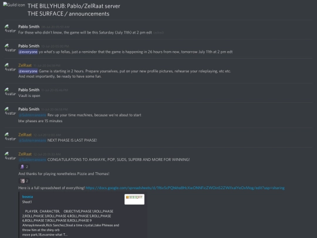317x238 pixels.
Task: Toggle the reaction under the CONGATULATIONS message
Action: (24, 167)
